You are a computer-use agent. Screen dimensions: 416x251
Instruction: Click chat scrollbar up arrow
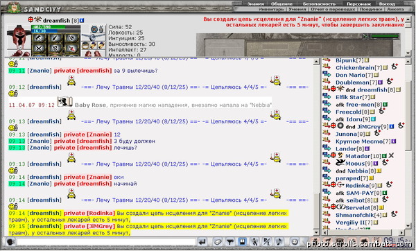315,62
